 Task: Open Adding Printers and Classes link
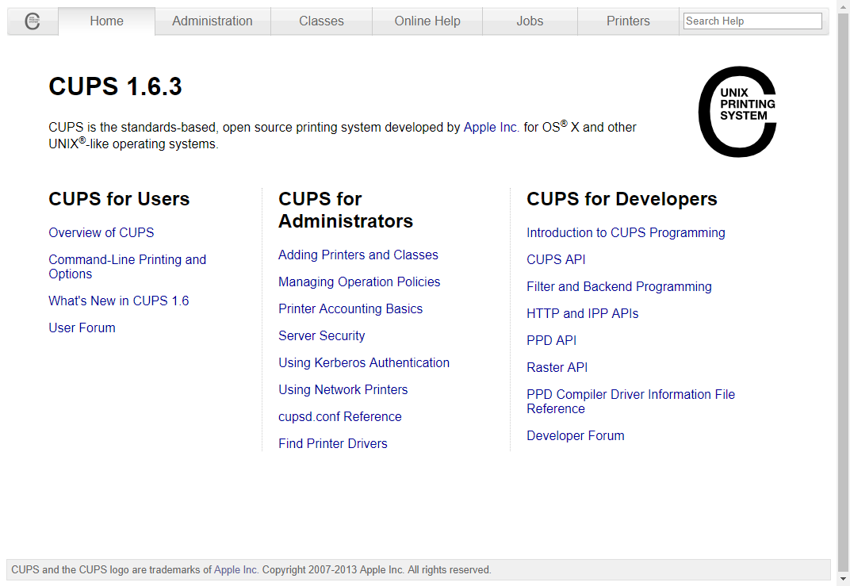358,255
